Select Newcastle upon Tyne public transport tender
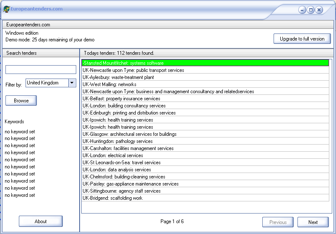 click(205, 70)
